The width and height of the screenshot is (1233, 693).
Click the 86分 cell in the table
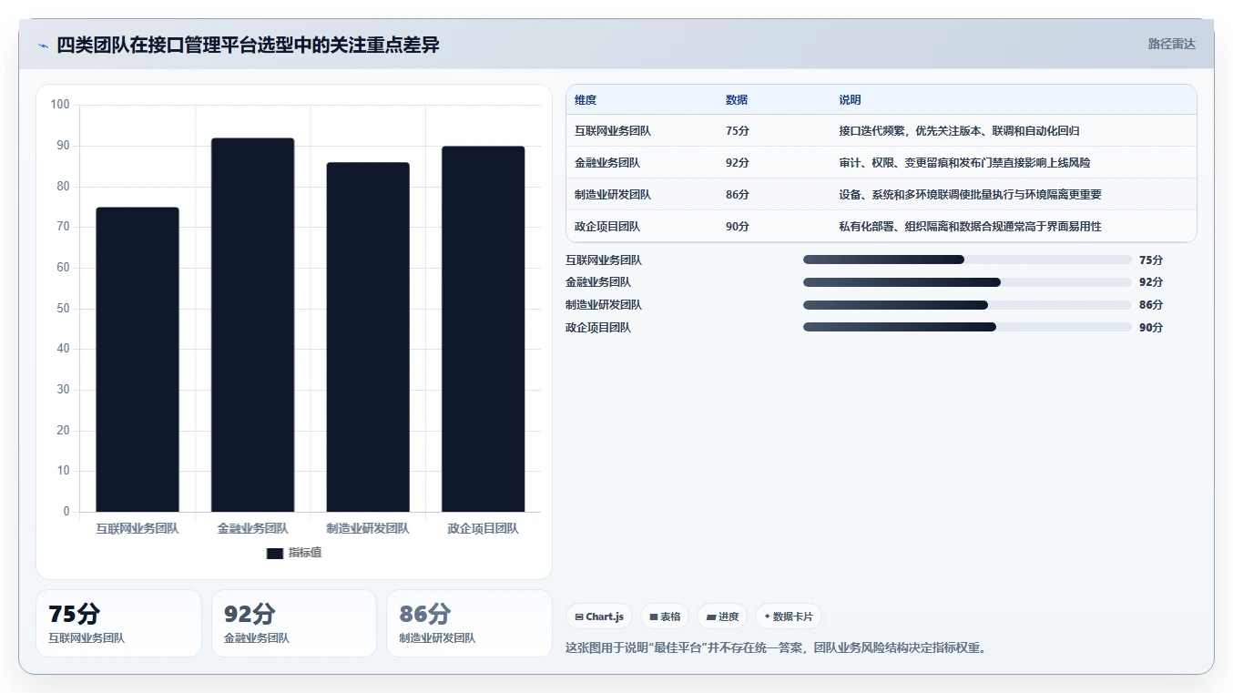738,195
